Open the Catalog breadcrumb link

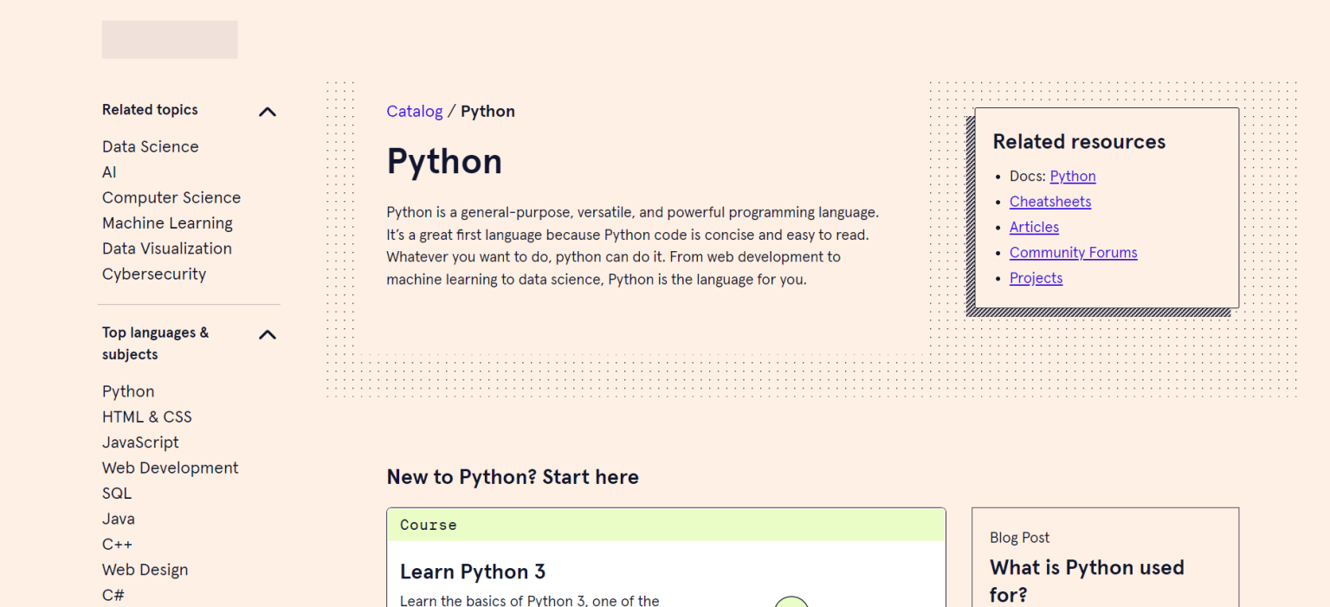[x=414, y=111]
